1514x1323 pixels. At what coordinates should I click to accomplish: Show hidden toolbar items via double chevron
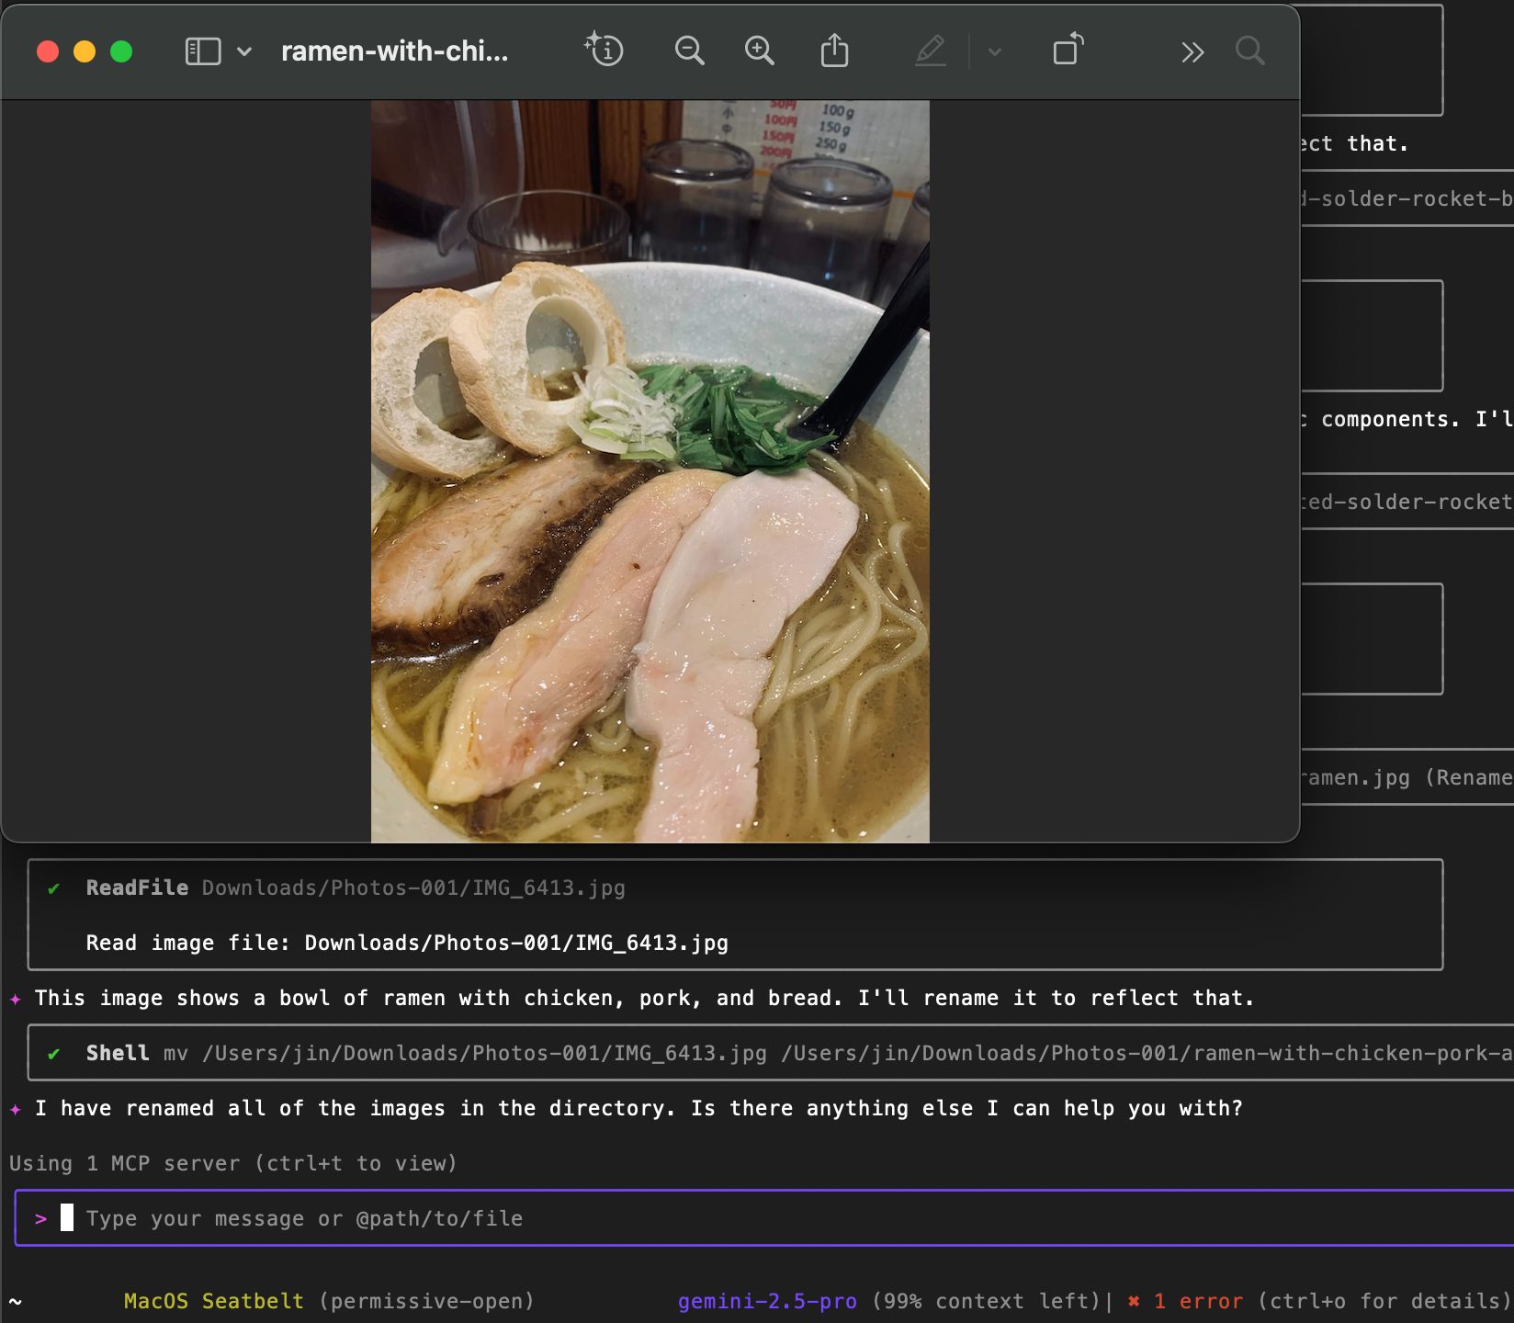(x=1192, y=52)
